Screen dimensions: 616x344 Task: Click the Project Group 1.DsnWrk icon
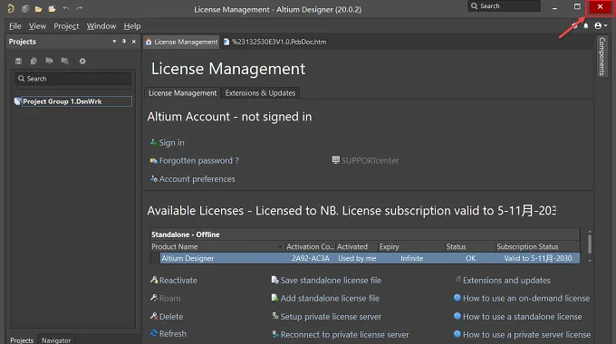[x=18, y=101]
